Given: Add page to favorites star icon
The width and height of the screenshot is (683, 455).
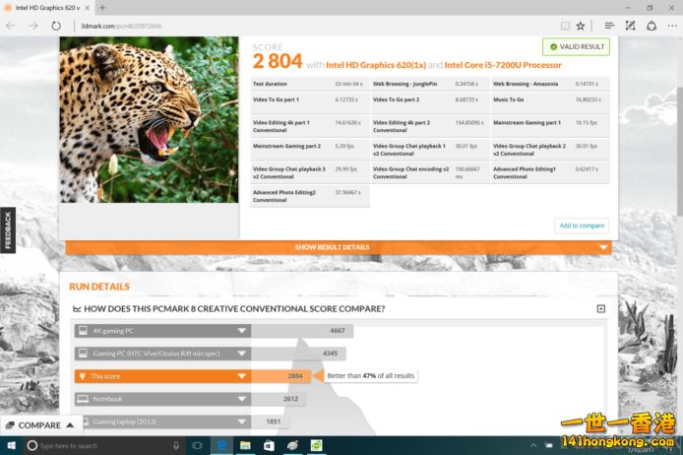Looking at the screenshot, I should [x=581, y=26].
